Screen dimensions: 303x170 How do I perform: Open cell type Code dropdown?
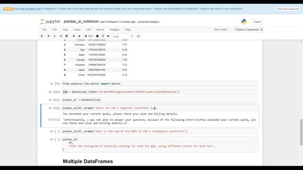[x=123, y=36]
